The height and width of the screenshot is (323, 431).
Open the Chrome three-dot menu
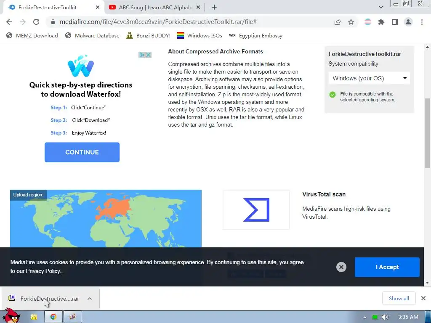[x=422, y=22]
